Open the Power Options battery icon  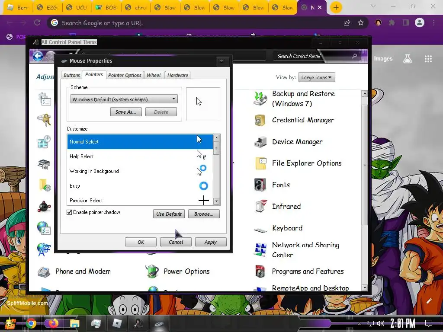pos(152,271)
